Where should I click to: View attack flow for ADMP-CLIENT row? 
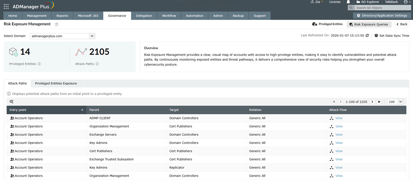coord(339,118)
